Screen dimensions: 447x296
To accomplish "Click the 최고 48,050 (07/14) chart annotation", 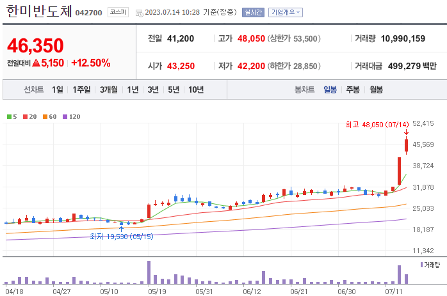I will pyautogui.click(x=377, y=125).
